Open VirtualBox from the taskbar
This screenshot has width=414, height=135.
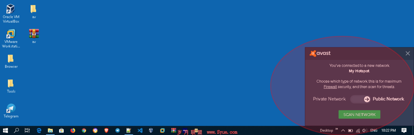coord(151,130)
